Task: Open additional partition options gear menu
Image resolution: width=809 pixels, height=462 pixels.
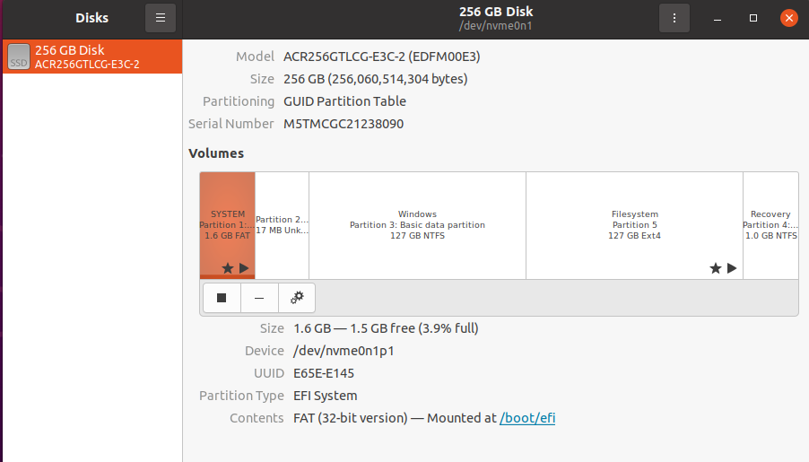Action: pos(297,298)
